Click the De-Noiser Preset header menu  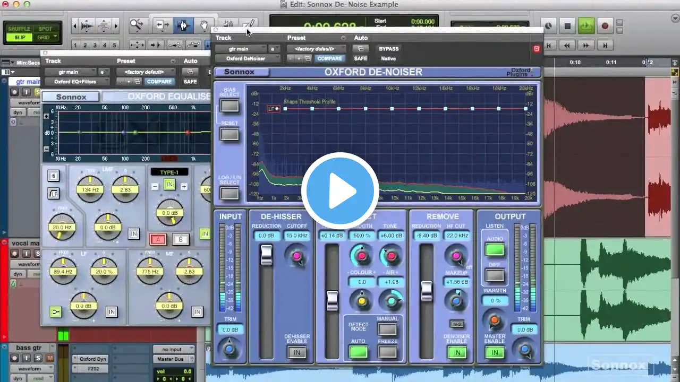(x=296, y=38)
